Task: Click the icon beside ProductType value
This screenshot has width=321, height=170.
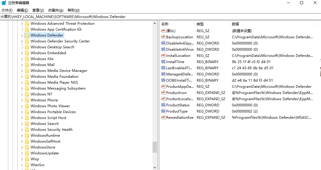Action: coord(163,111)
